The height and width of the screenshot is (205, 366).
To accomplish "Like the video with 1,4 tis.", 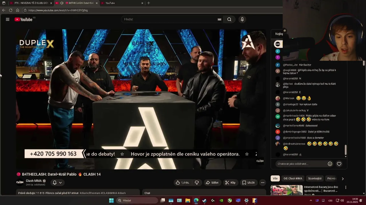I will point(182,183).
